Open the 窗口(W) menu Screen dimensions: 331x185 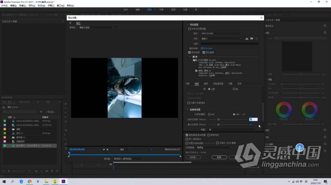point(60,6)
